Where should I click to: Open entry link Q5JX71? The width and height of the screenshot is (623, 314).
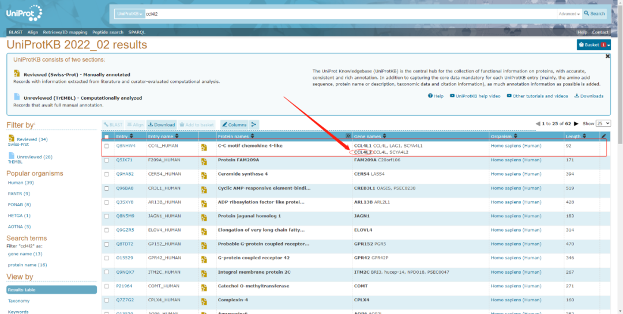(124, 160)
